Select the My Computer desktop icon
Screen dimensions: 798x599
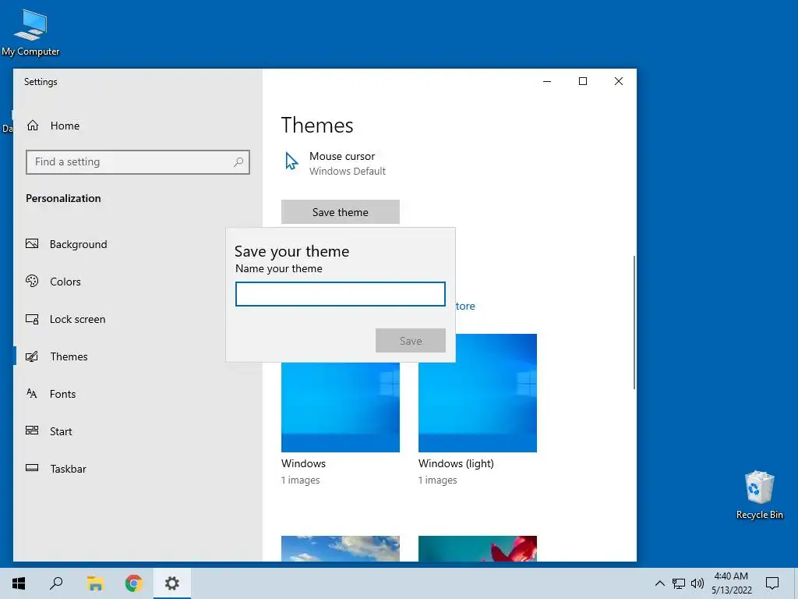click(x=30, y=32)
